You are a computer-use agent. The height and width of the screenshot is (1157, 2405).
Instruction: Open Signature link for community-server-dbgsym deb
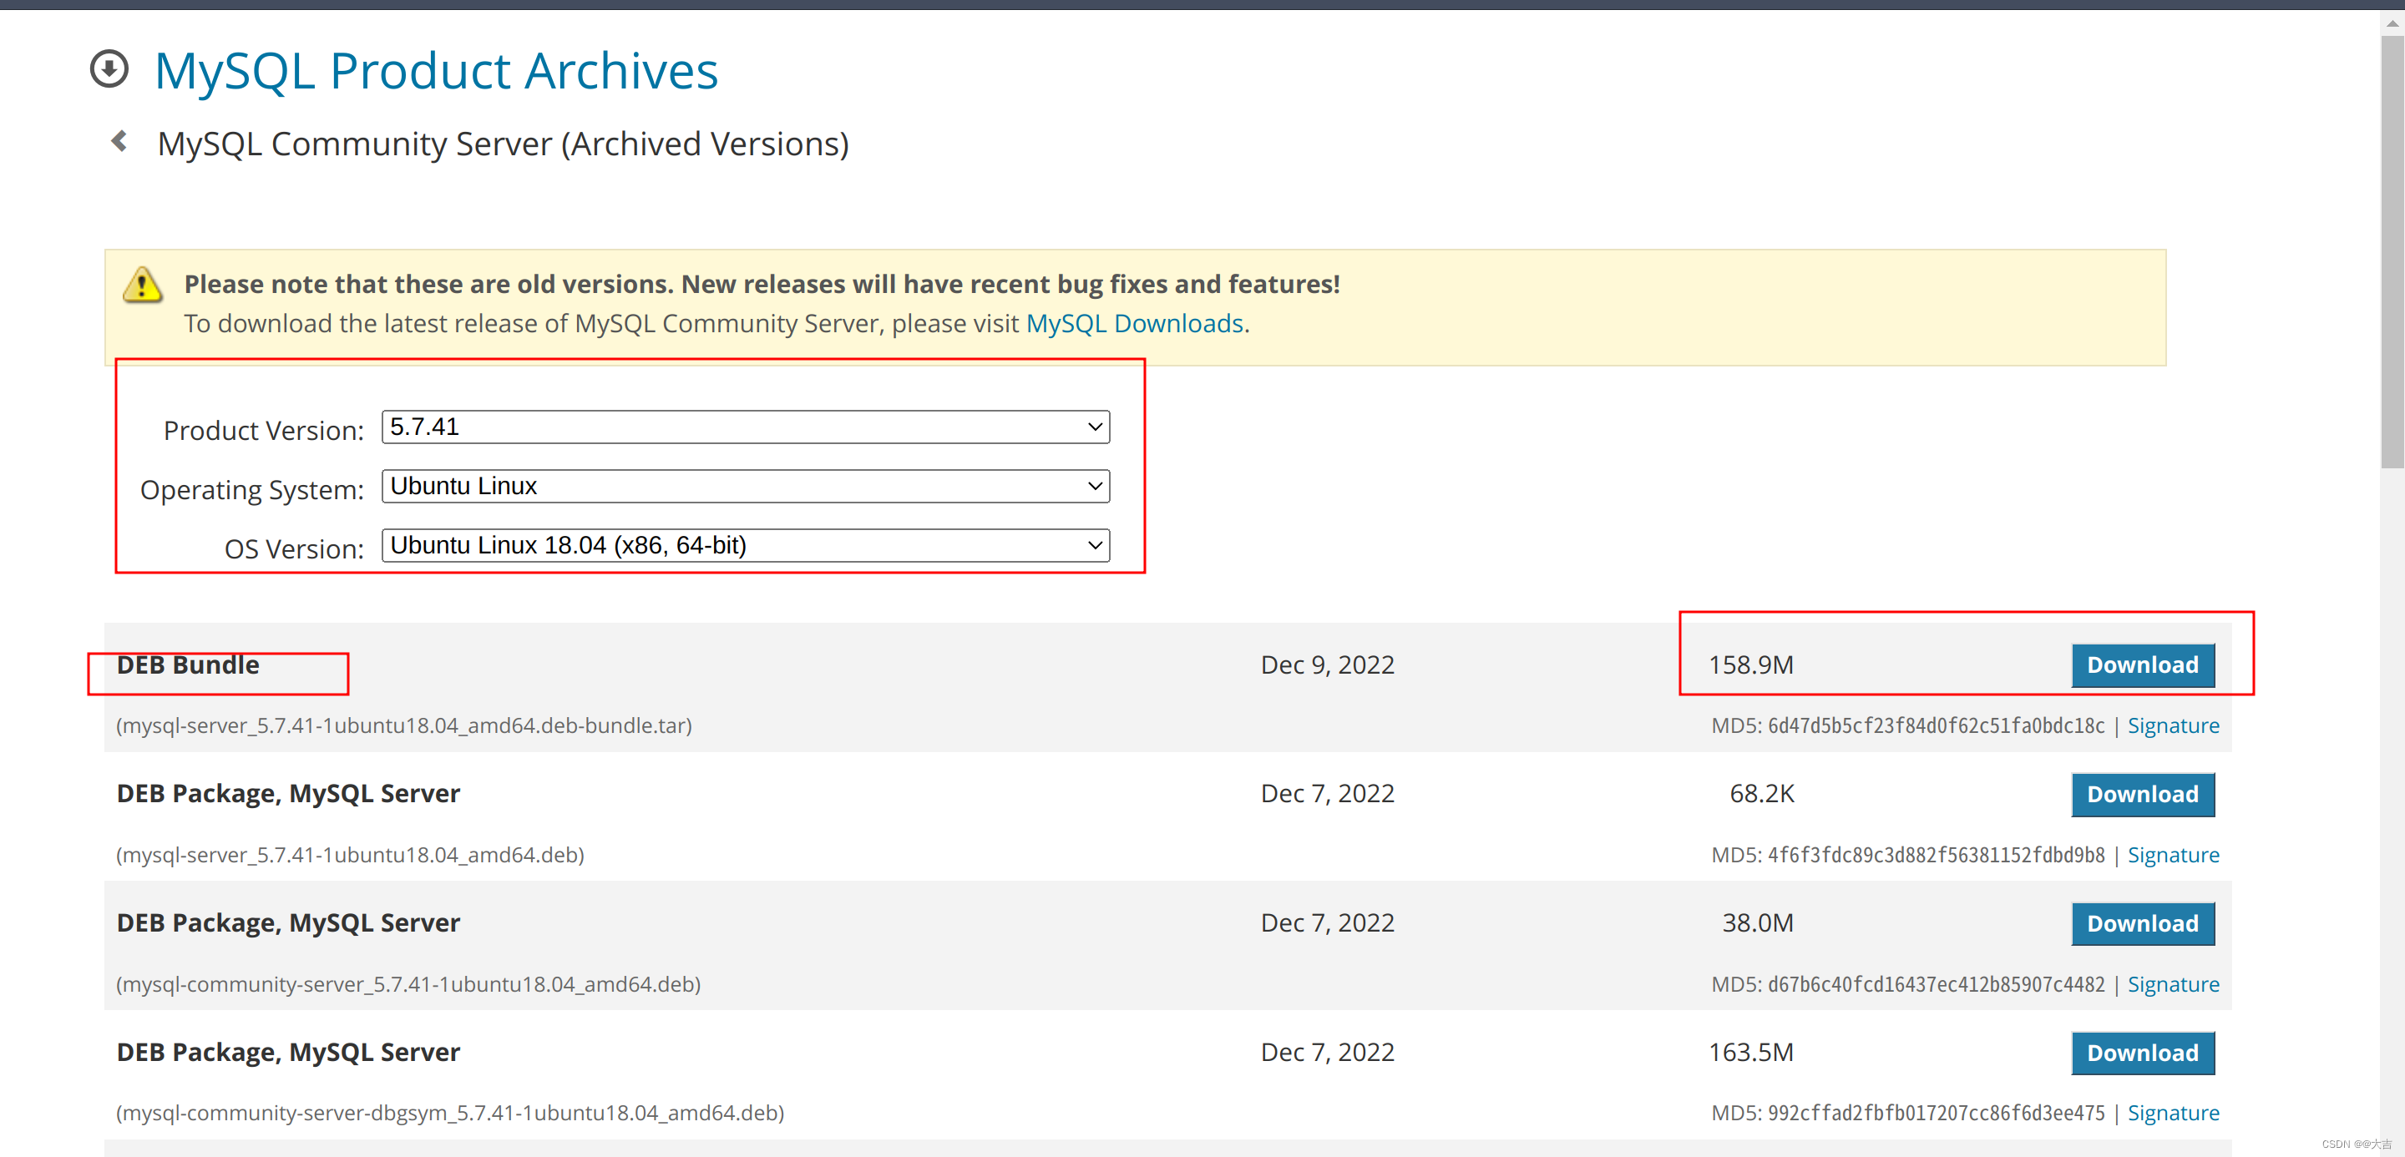point(2173,1113)
